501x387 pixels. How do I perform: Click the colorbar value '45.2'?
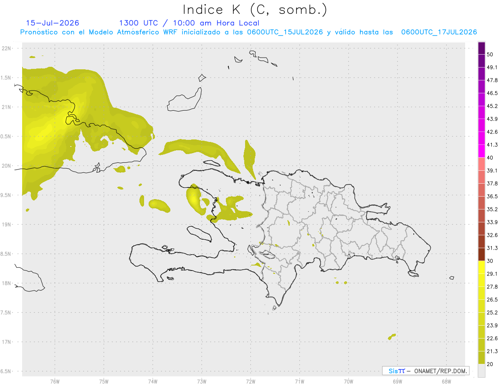click(x=492, y=106)
